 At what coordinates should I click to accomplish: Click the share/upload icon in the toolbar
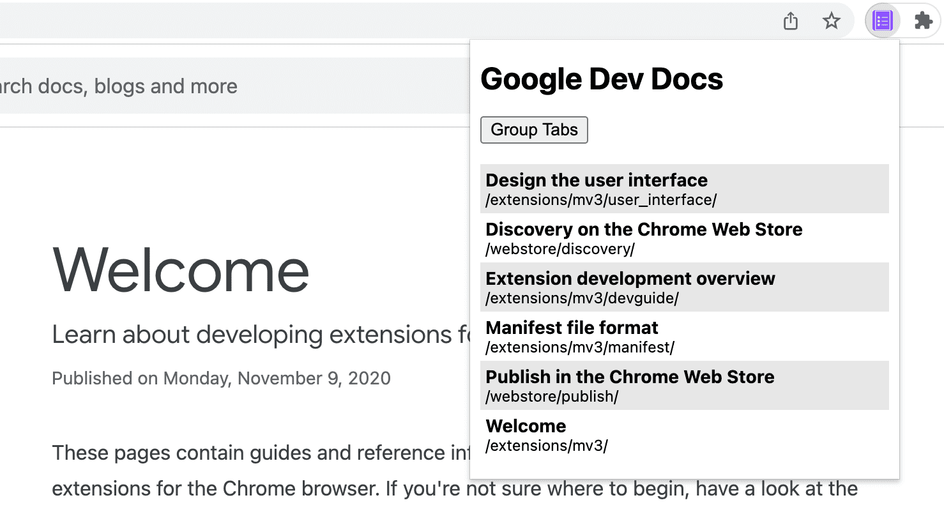point(791,20)
